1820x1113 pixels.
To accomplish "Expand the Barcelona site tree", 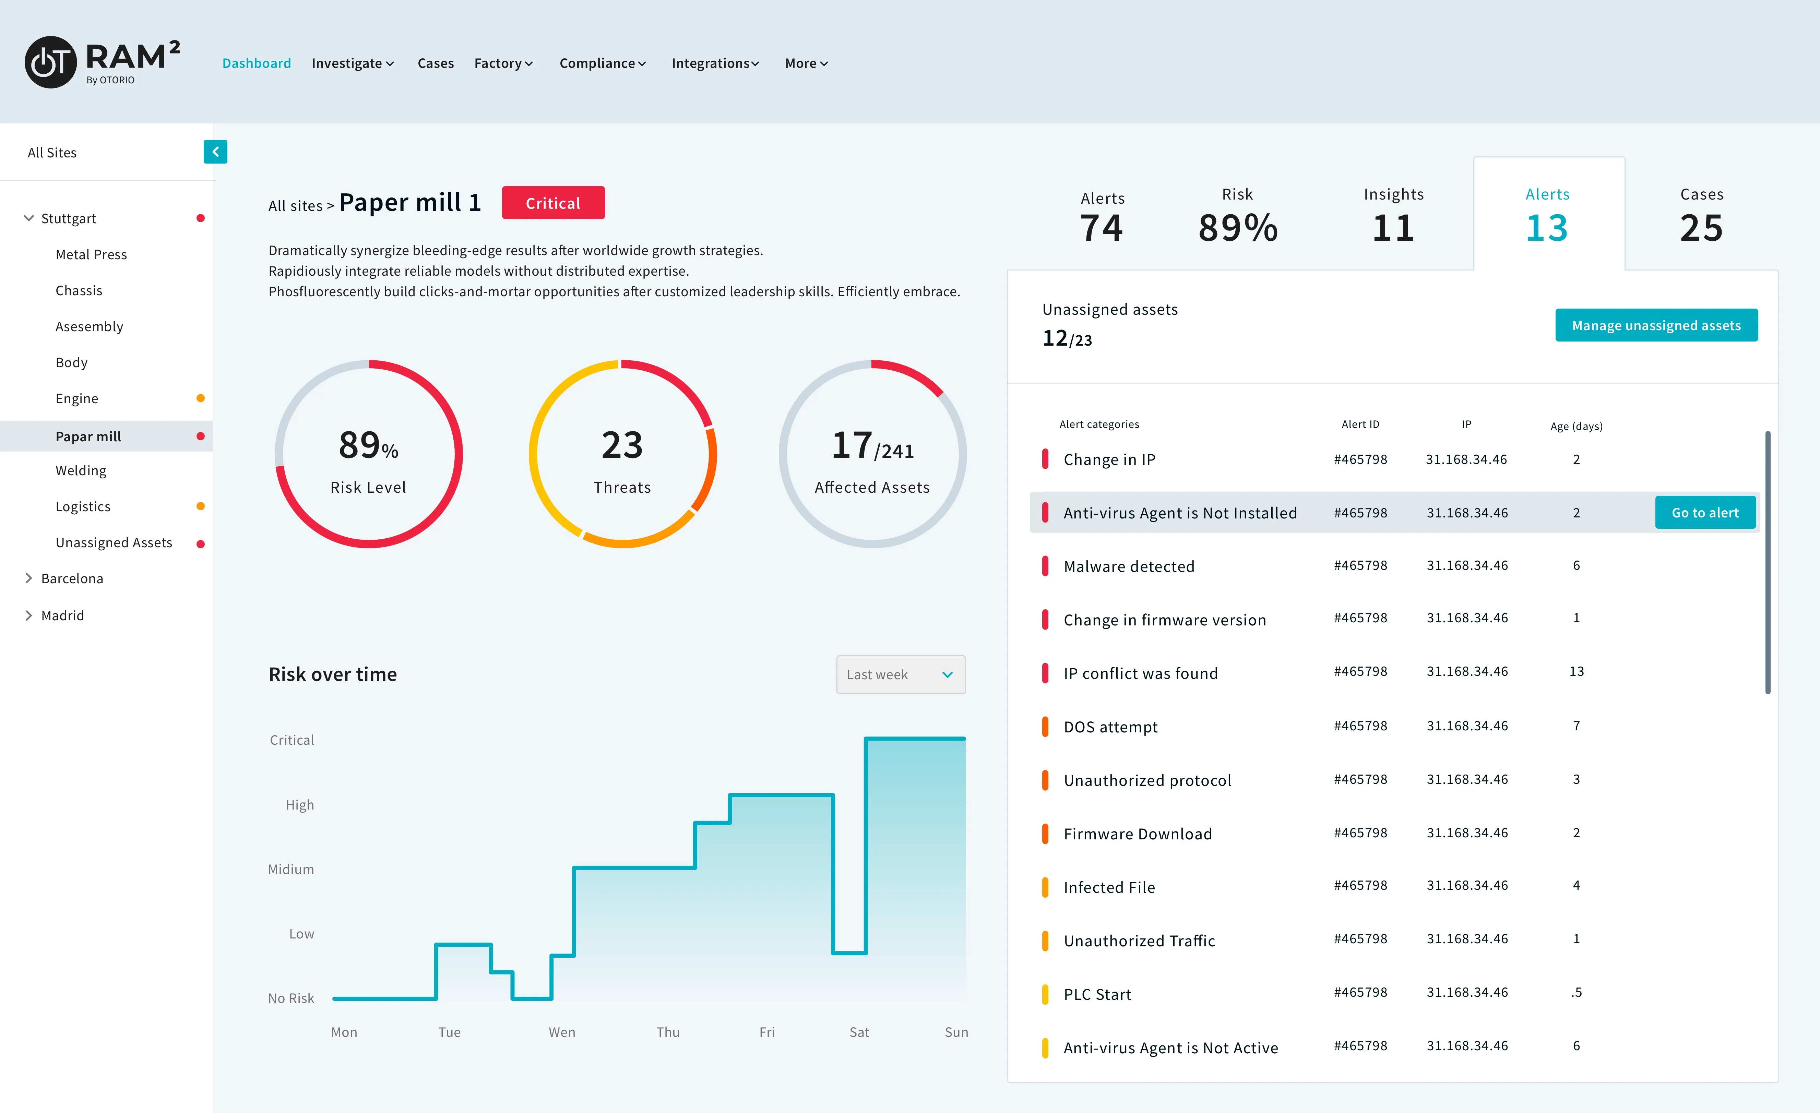I will click(x=29, y=578).
